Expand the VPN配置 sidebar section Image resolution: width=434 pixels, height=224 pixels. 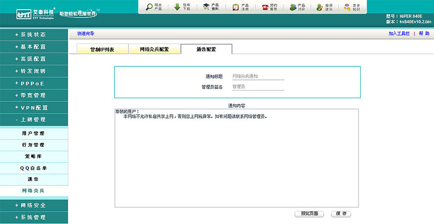(x=31, y=107)
